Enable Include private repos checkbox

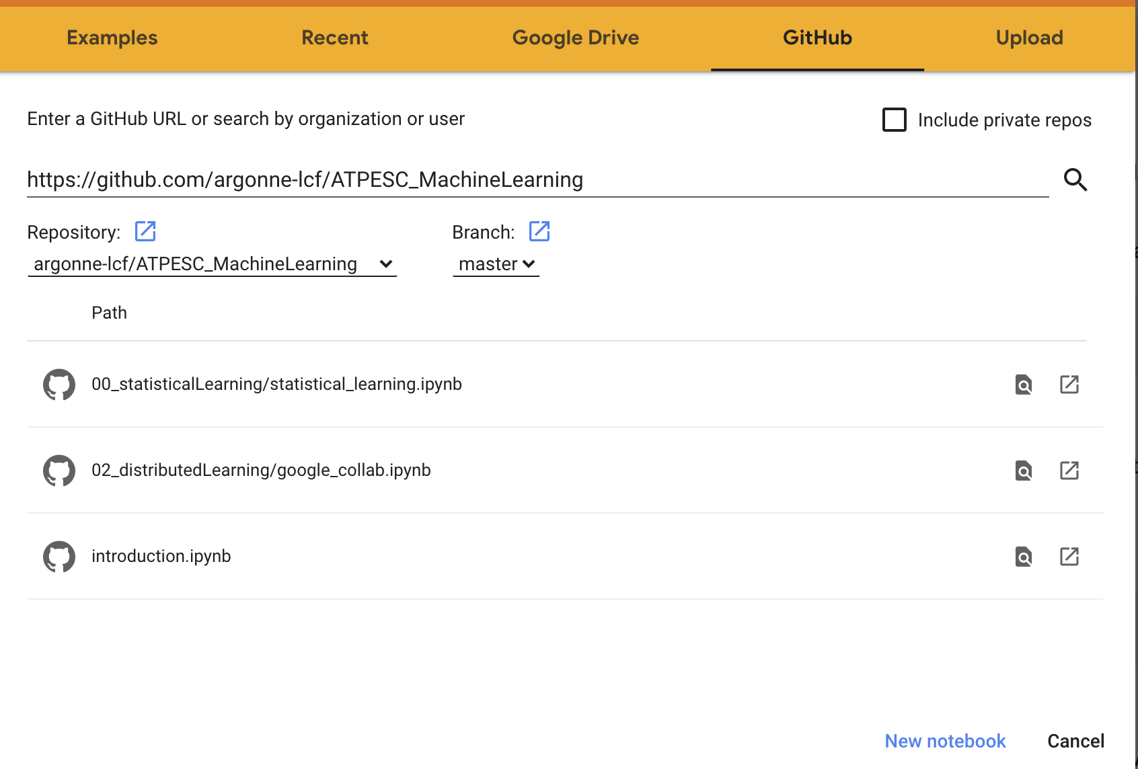click(895, 120)
